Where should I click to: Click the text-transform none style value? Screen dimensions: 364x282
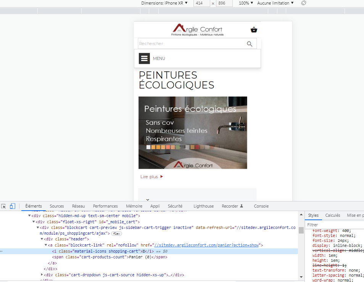coord(354,270)
